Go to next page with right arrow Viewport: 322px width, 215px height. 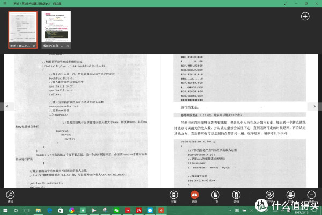point(314,106)
